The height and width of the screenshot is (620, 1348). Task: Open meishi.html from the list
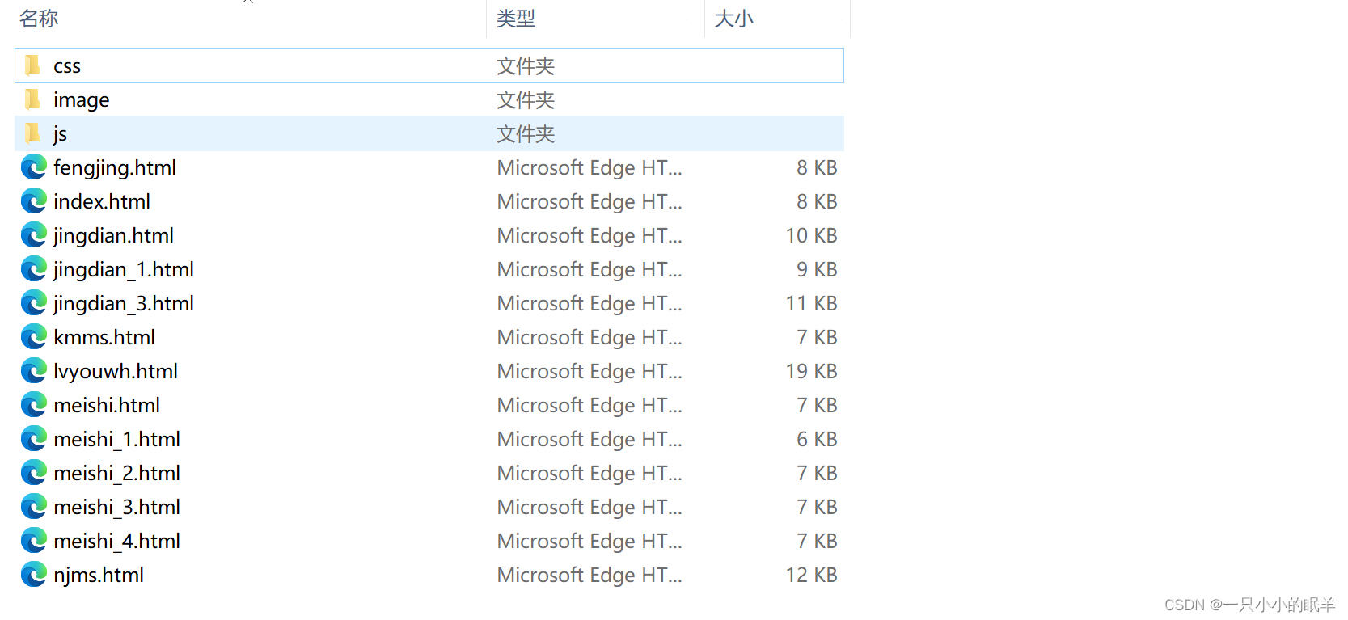coord(106,405)
